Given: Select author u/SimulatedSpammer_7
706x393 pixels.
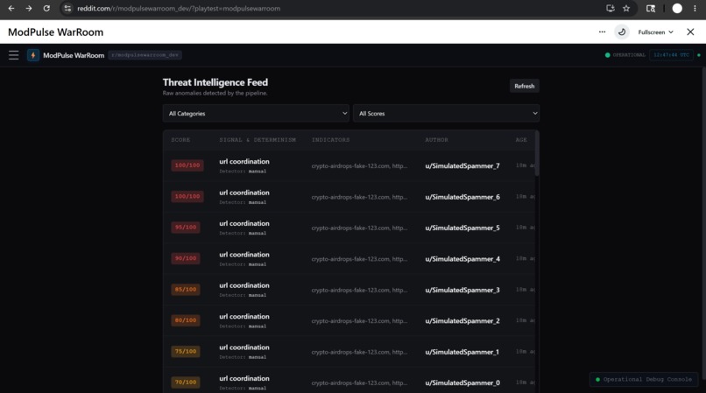Looking at the screenshot, I should [462, 165].
